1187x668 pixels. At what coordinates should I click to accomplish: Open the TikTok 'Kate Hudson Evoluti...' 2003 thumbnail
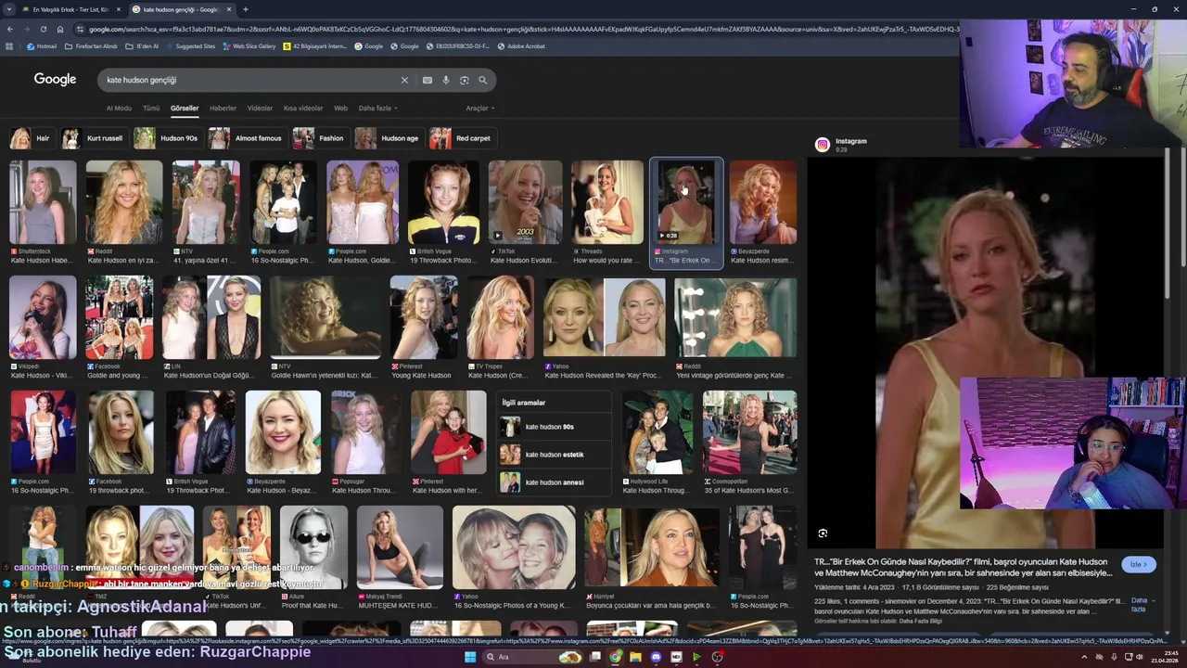(x=525, y=202)
